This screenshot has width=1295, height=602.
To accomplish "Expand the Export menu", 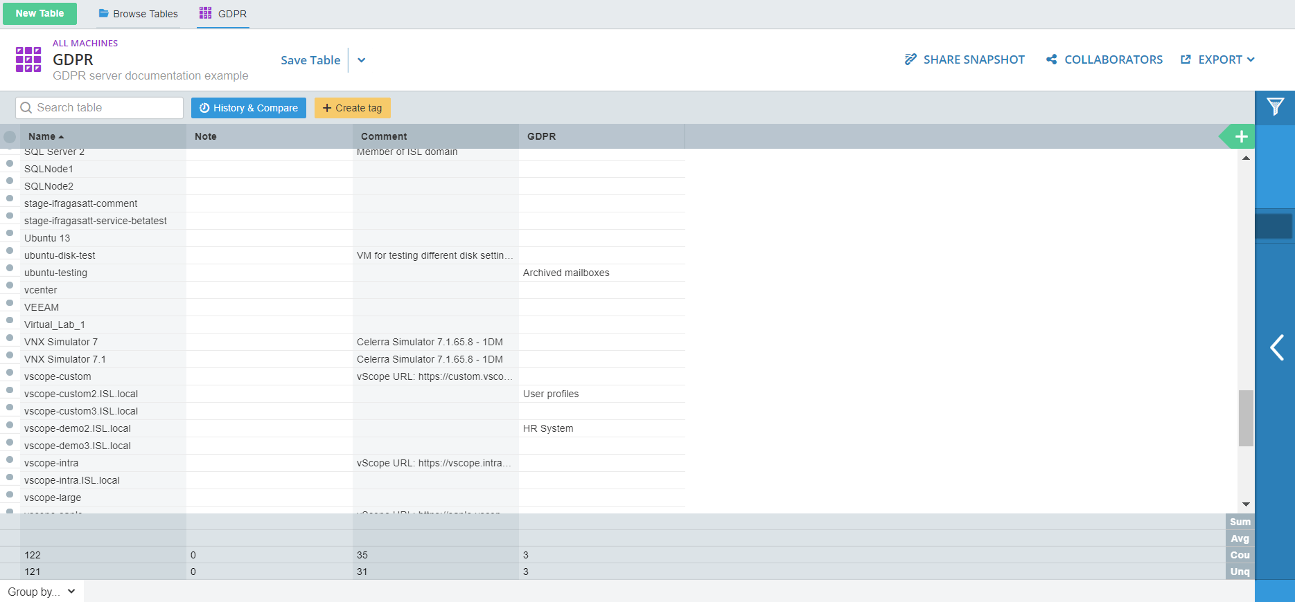I will (1217, 60).
